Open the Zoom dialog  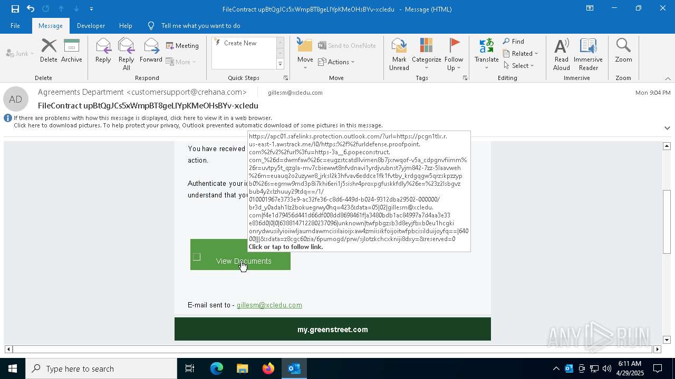click(x=623, y=51)
